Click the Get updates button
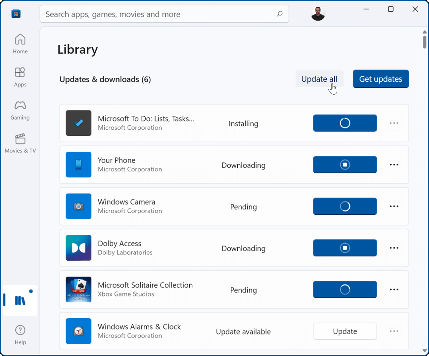Image resolution: width=429 pixels, height=356 pixels. tap(381, 79)
